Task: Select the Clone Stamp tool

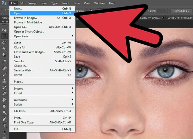Action: pyautogui.click(x=4, y=81)
